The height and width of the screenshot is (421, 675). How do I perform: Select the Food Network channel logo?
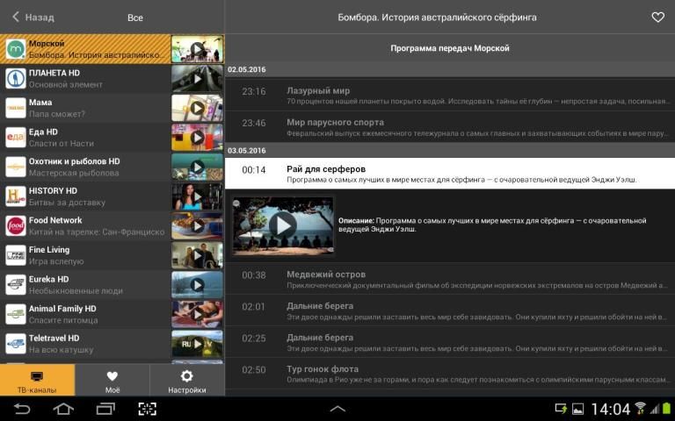tap(16, 225)
